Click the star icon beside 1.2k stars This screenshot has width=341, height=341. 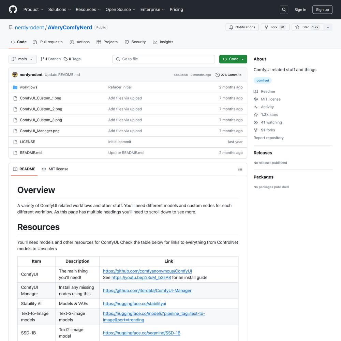256,115
